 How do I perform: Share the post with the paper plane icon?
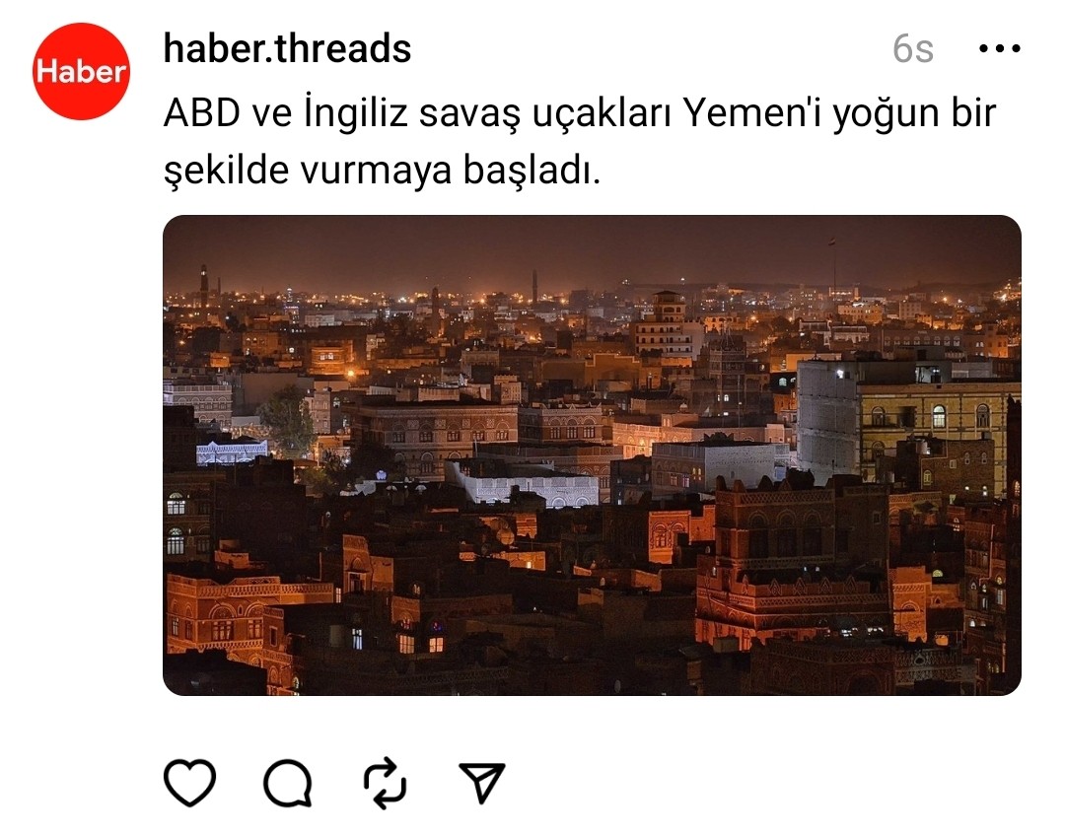click(482, 782)
